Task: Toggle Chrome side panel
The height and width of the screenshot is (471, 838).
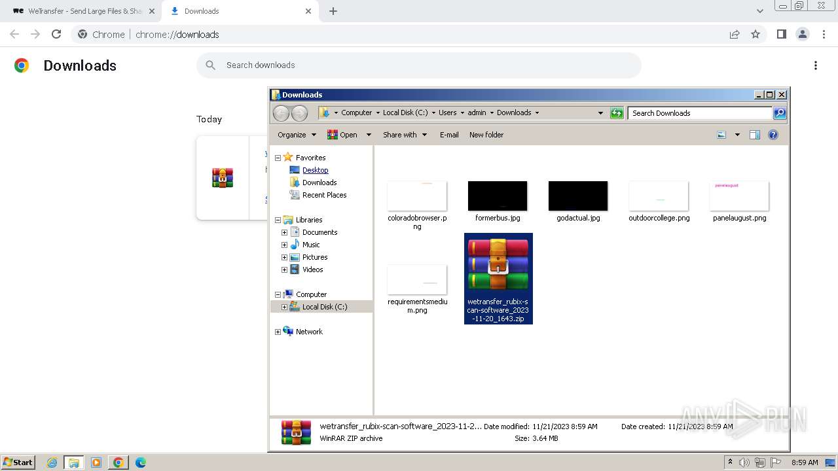Action: point(781,34)
